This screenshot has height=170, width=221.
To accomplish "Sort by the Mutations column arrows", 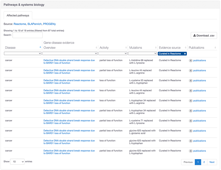I will pyautogui.click(x=156, y=48).
